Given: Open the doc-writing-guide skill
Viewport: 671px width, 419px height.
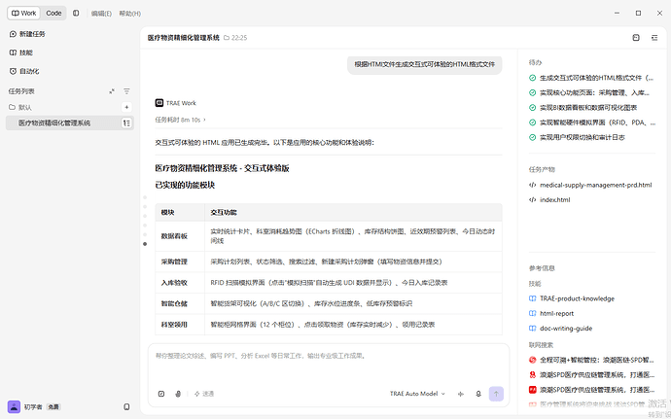Looking at the screenshot, I should click(x=566, y=329).
